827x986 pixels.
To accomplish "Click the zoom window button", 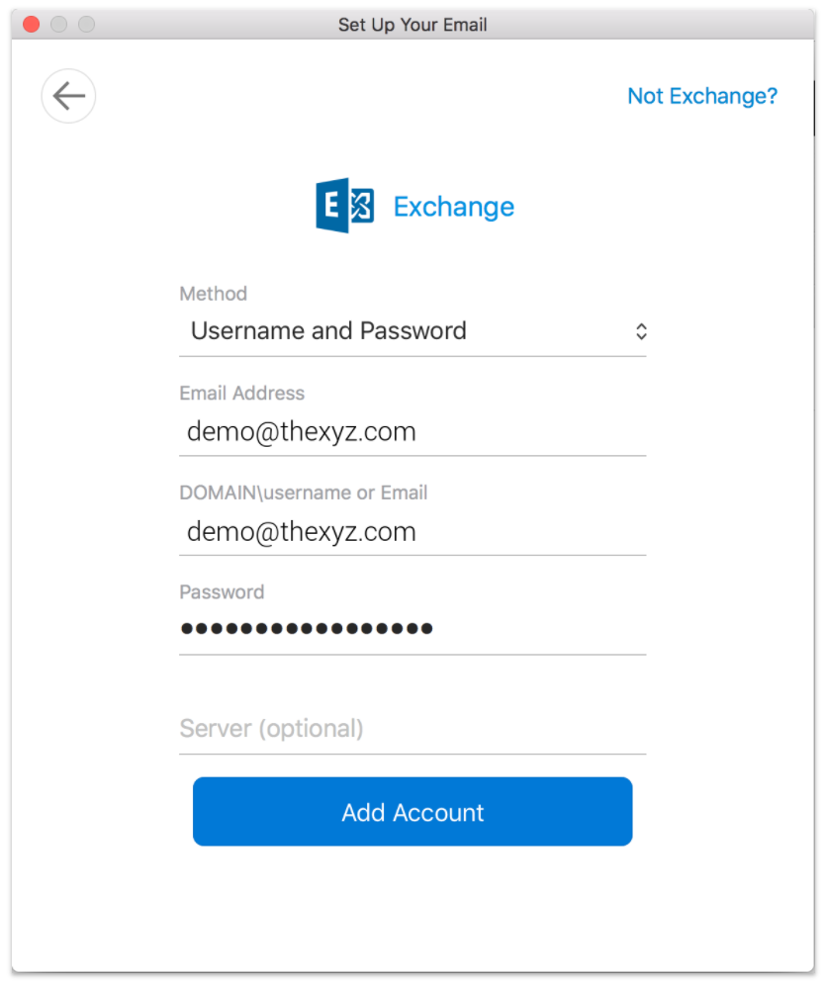I will click(x=87, y=25).
